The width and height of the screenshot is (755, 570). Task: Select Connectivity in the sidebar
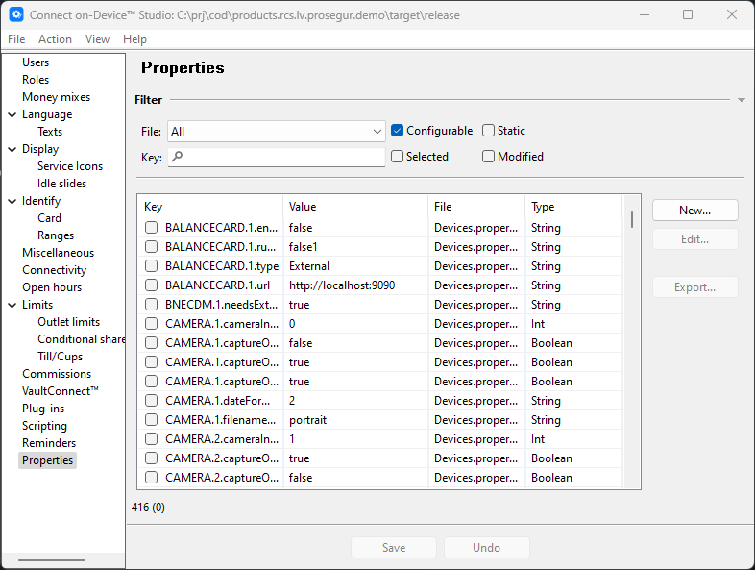[x=55, y=270]
